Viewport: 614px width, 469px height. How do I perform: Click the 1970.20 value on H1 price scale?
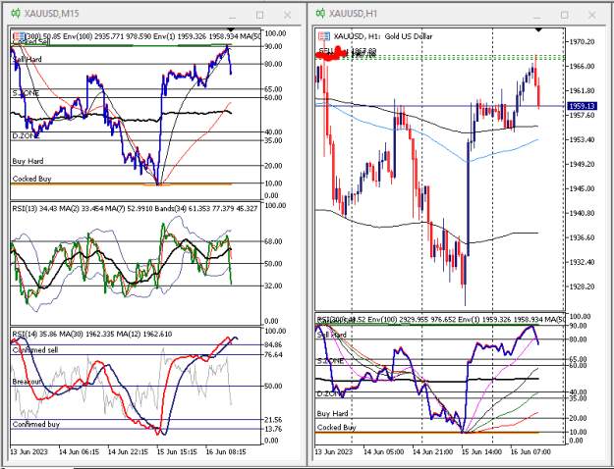(x=581, y=41)
